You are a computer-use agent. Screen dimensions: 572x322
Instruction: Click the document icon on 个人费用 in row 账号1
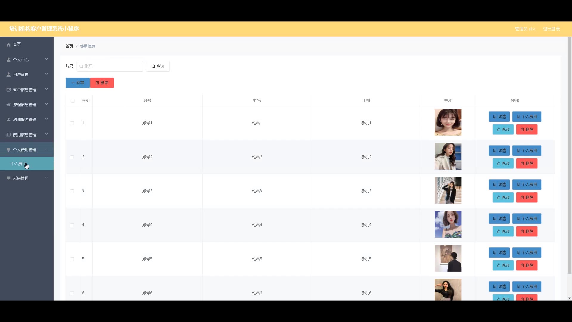518,117
